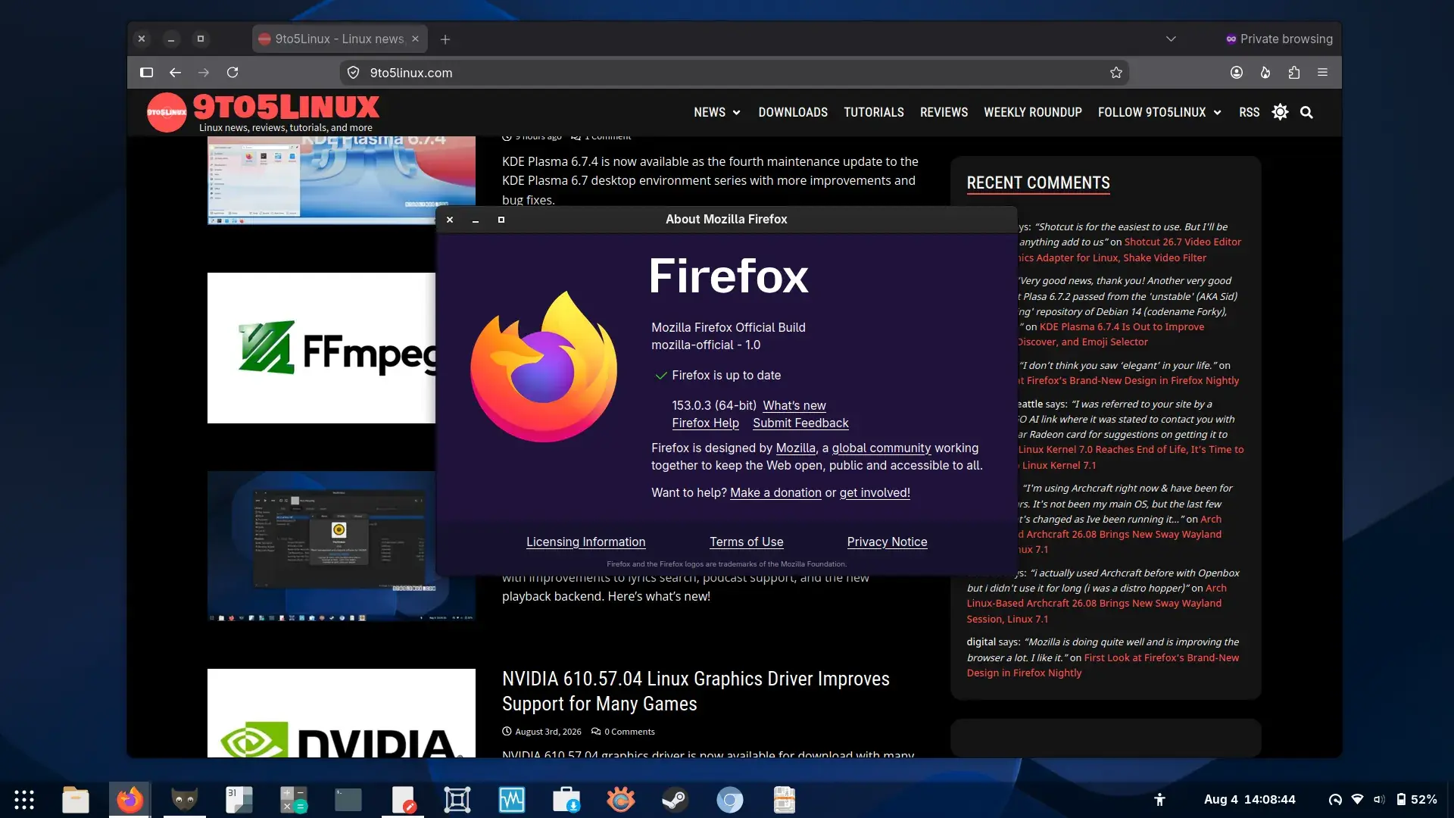Go forward one page in Firefox
This screenshot has width=1454, height=818.
(204, 73)
